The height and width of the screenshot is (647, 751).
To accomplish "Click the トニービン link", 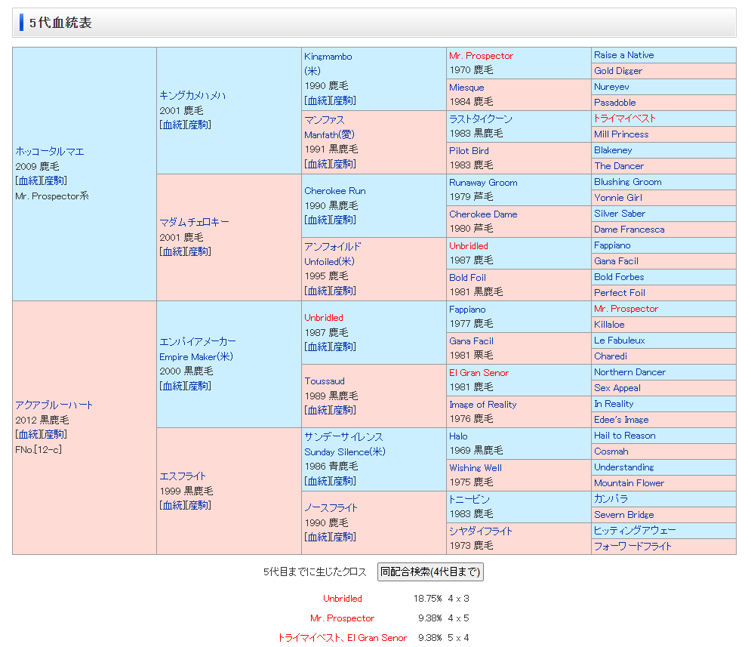I will pyautogui.click(x=469, y=499).
